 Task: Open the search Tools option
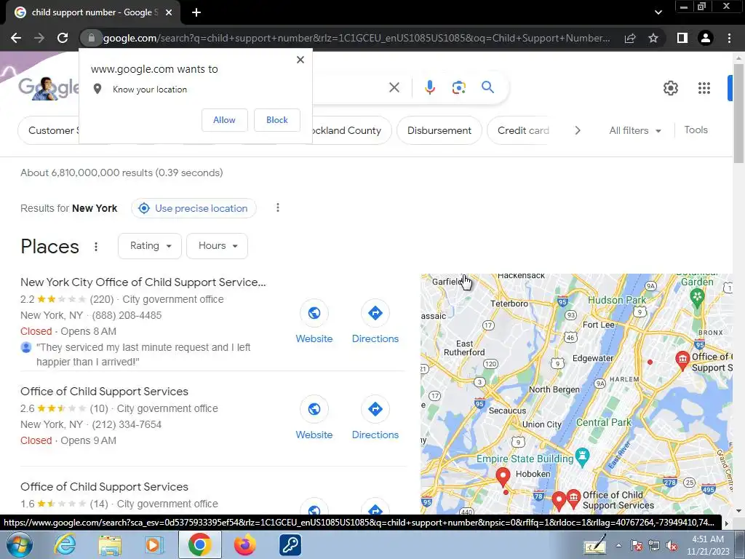696,130
